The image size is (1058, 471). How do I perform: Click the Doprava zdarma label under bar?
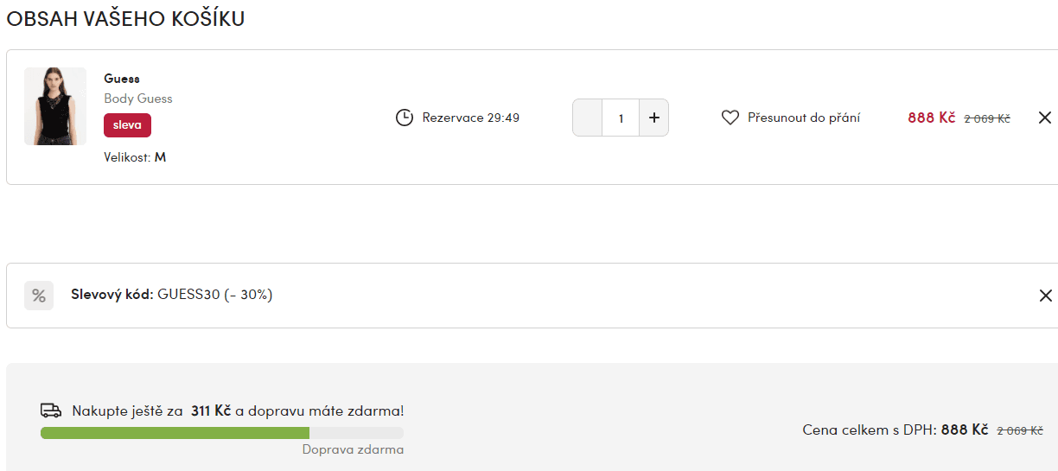point(353,449)
